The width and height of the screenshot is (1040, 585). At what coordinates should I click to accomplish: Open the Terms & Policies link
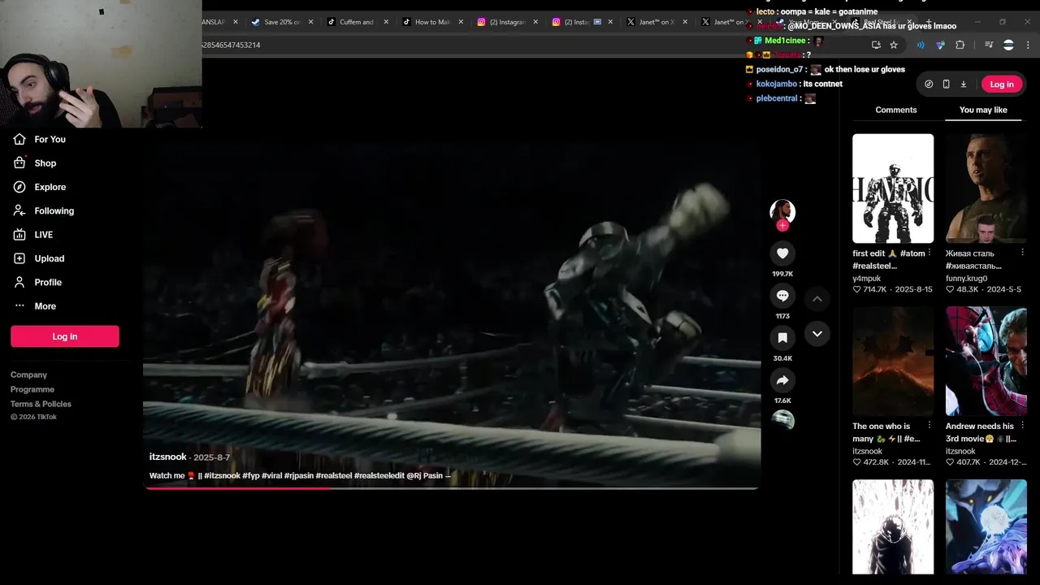41,404
